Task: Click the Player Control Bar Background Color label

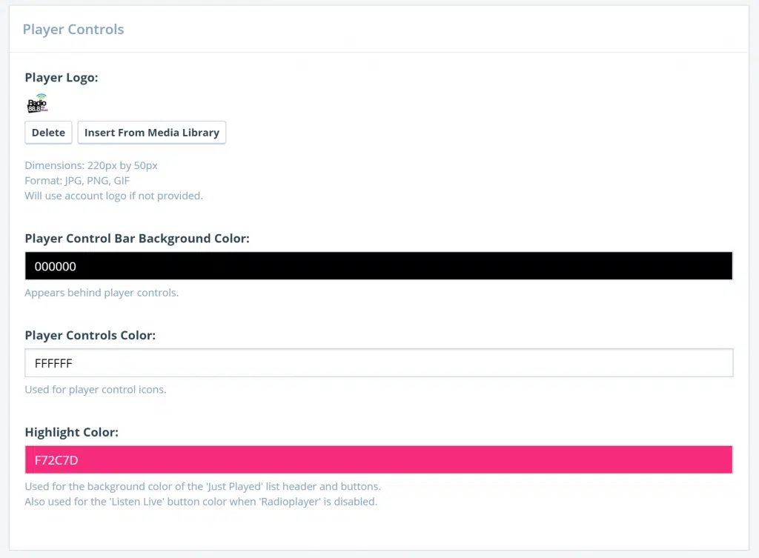Action: pos(137,239)
